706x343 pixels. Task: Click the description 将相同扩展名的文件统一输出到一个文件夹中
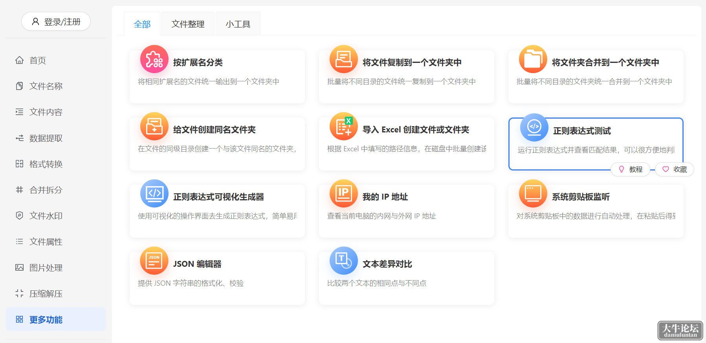coord(209,82)
